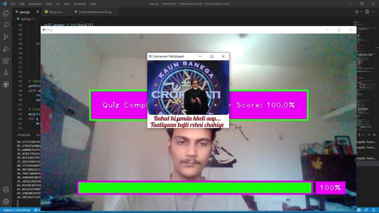Viewport: 379px width, 213px height.
Task: Click the Your Score: 100.0% text
Action: [262, 105]
